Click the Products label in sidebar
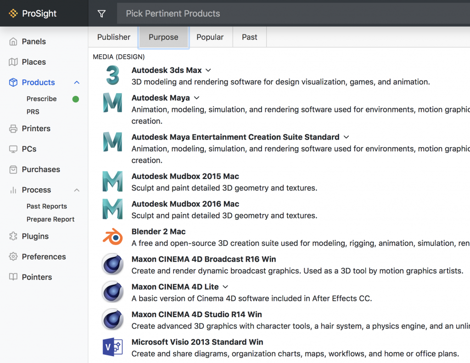The image size is (470, 363). [x=39, y=83]
